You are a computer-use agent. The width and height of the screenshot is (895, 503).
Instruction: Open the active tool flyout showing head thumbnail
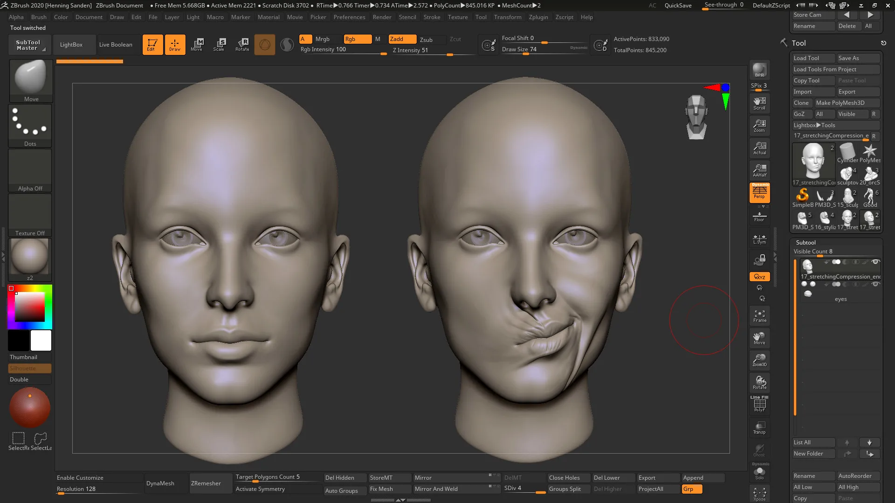coord(813,162)
